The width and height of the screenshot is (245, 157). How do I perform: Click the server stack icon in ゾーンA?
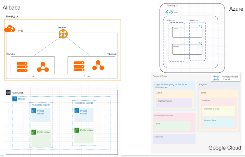pos(24,66)
